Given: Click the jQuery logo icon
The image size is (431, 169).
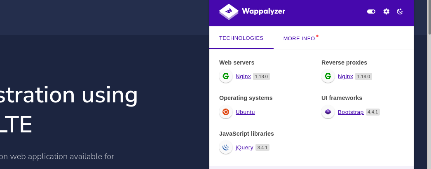Looking at the screenshot, I should click(226, 147).
